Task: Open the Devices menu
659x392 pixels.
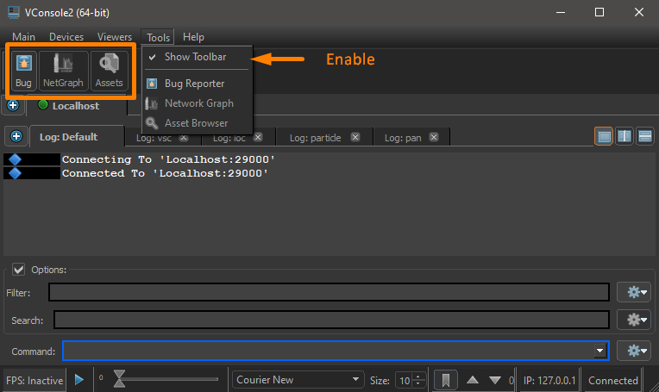Action: click(66, 37)
